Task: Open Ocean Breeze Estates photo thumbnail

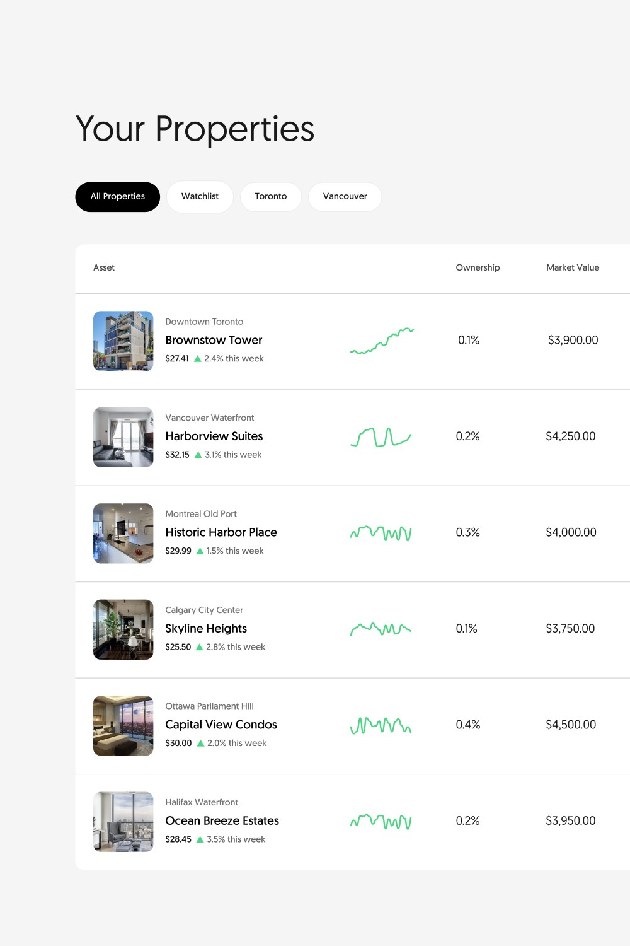Action: tap(123, 822)
